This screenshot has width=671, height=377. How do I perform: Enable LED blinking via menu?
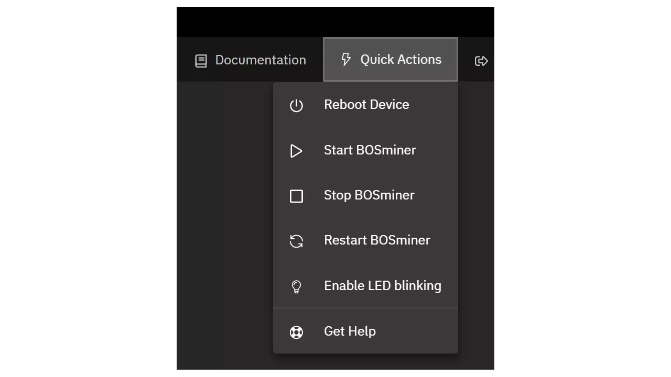tap(365, 286)
